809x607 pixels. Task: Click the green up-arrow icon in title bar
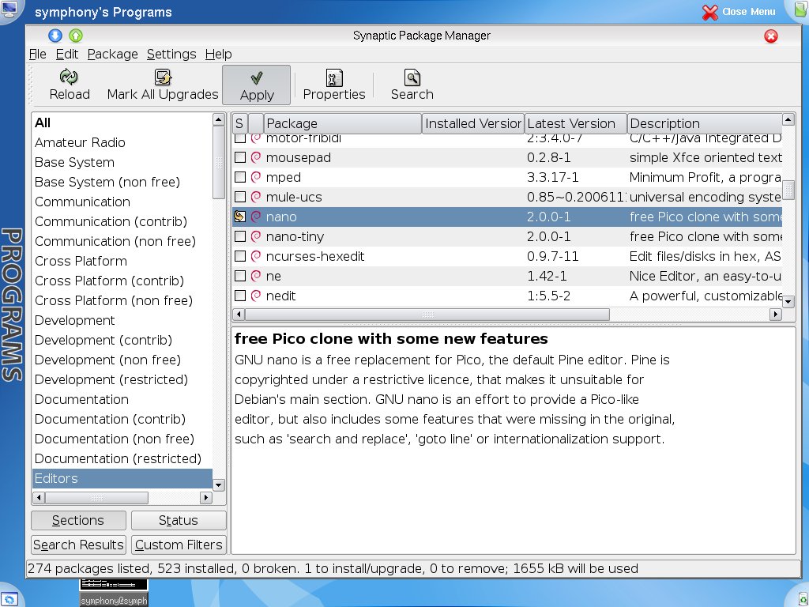pyautogui.click(x=76, y=36)
